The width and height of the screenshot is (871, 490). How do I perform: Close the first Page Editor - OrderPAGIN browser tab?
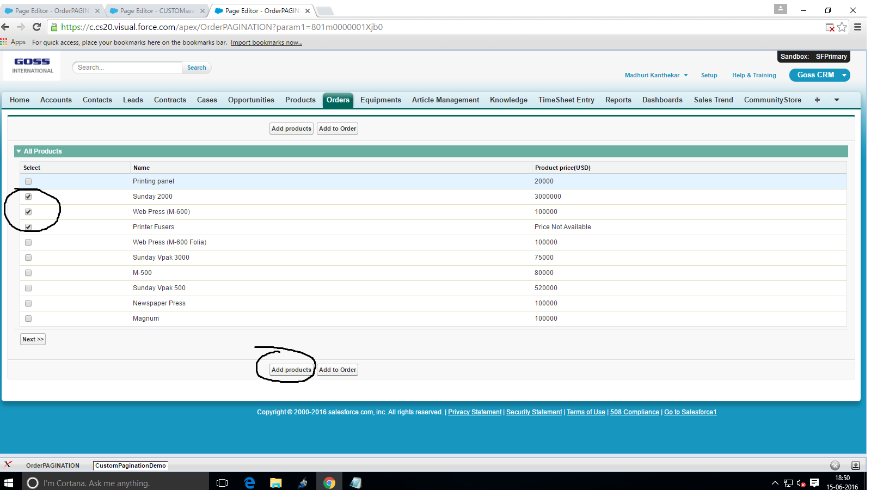click(x=97, y=11)
